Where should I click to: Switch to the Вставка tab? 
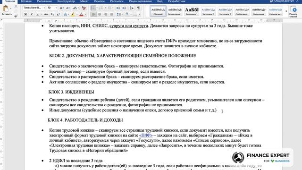26,1
